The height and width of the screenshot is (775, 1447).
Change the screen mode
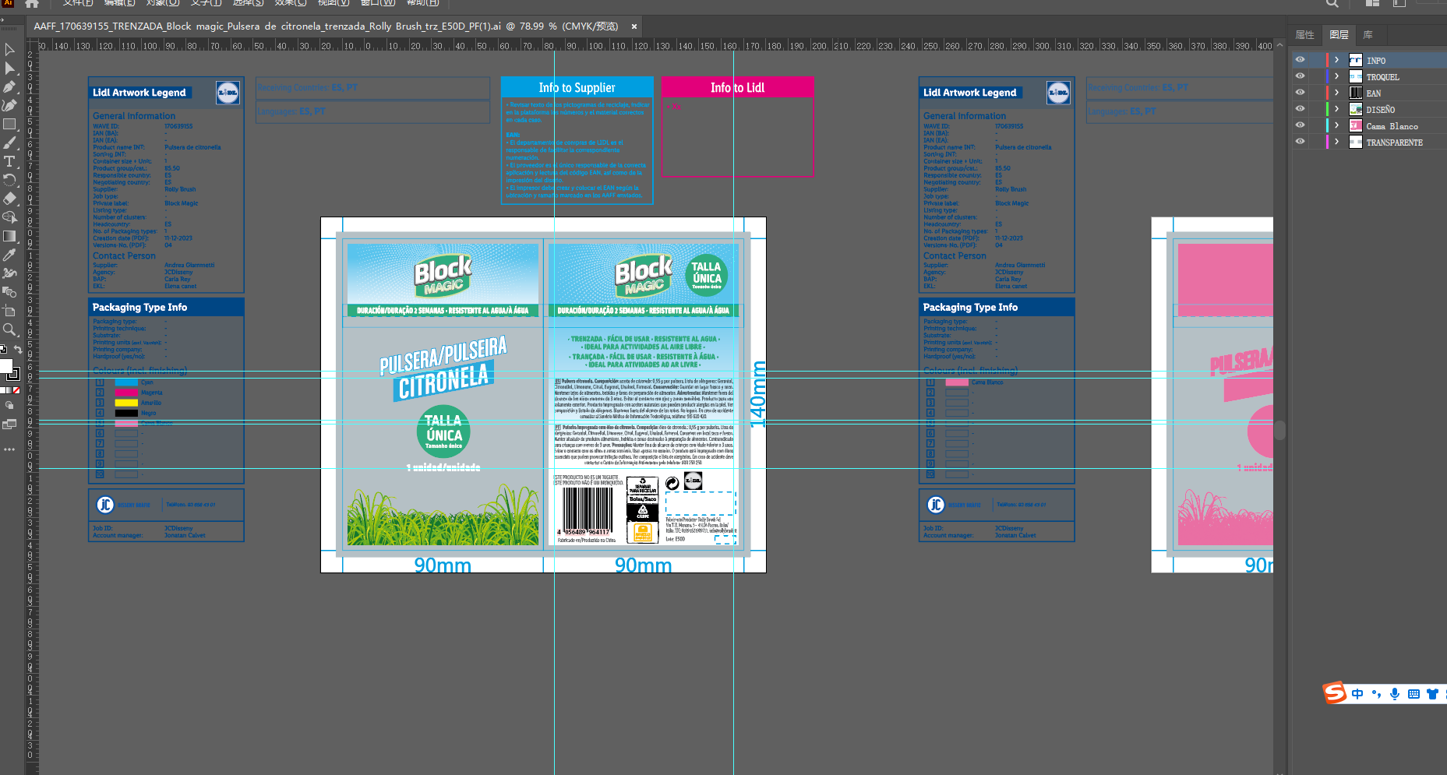(9, 424)
